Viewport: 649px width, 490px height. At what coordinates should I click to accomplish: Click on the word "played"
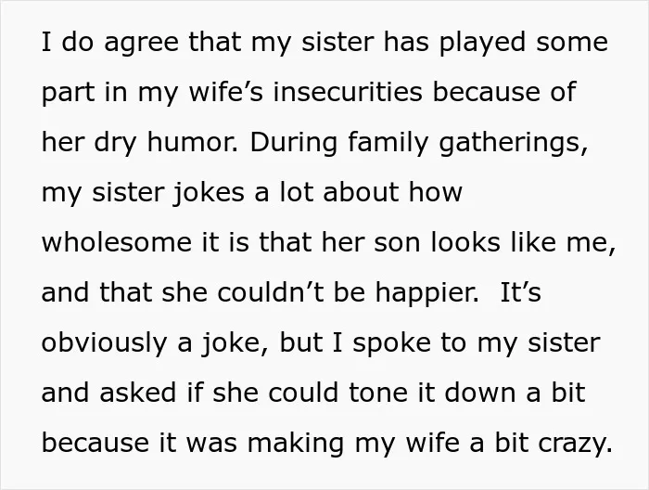click(482, 43)
